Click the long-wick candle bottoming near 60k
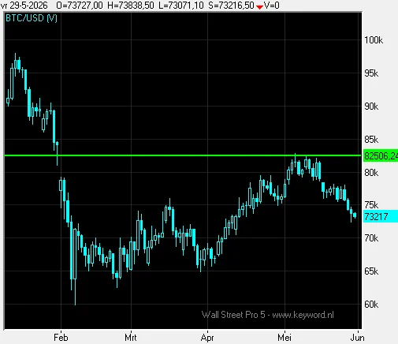 [x=75, y=266]
